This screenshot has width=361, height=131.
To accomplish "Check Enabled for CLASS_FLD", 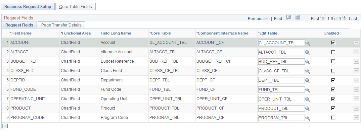I will tap(333, 71).
